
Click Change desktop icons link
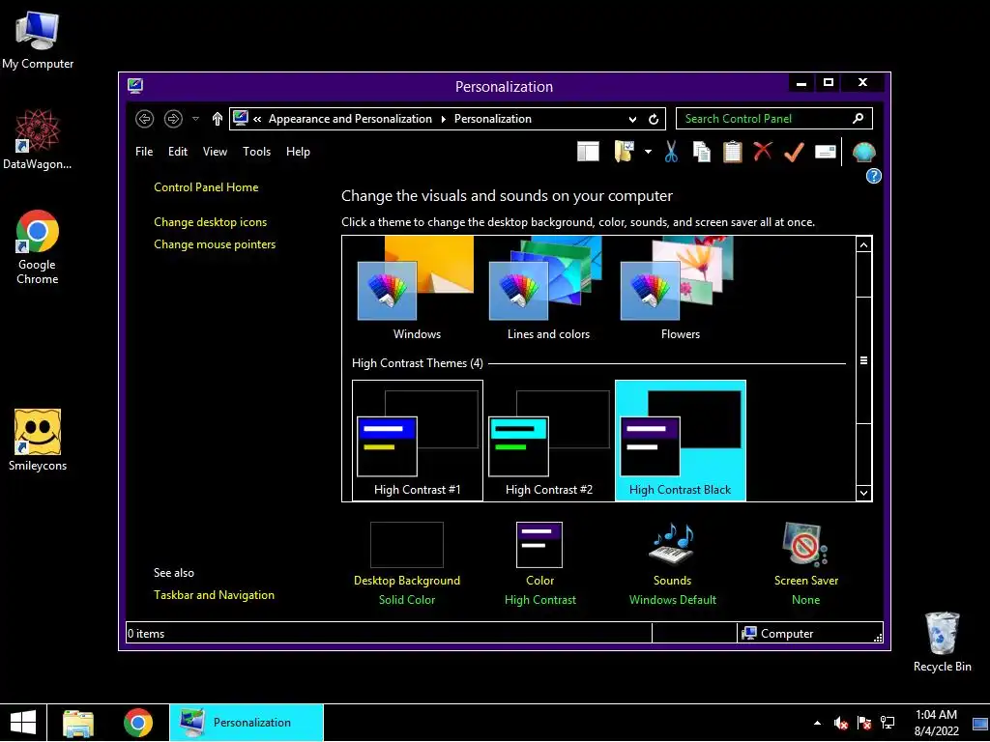[x=210, y=222]
